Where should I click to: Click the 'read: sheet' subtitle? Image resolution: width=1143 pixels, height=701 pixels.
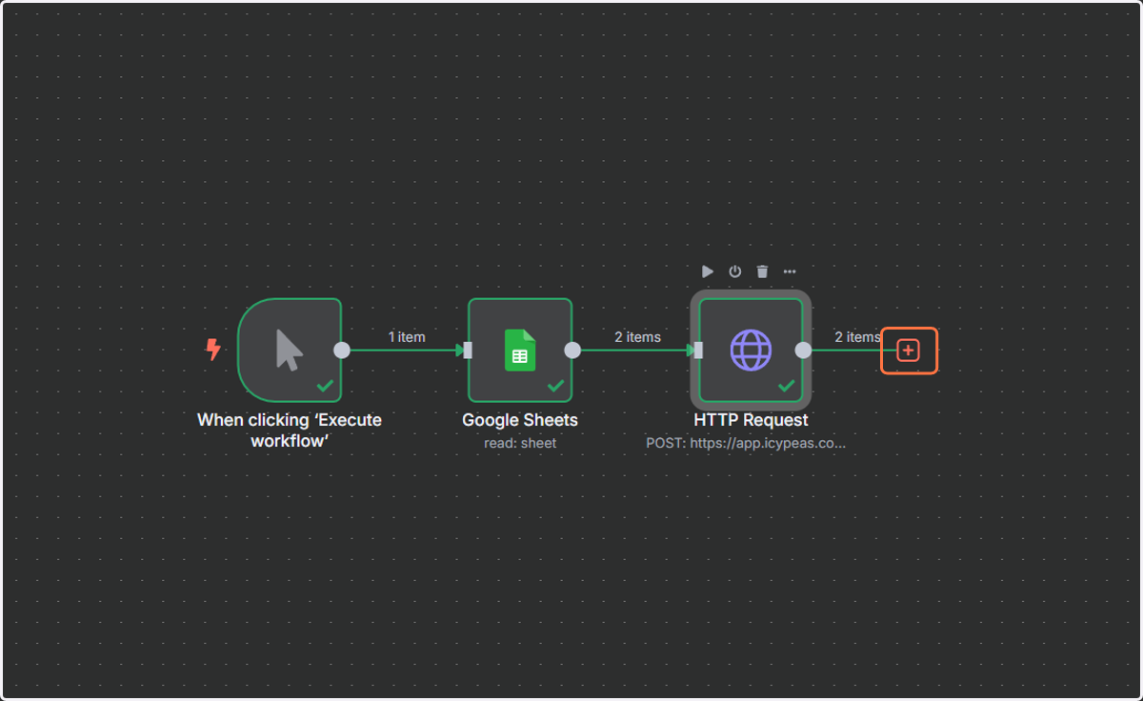click(520, 443)
